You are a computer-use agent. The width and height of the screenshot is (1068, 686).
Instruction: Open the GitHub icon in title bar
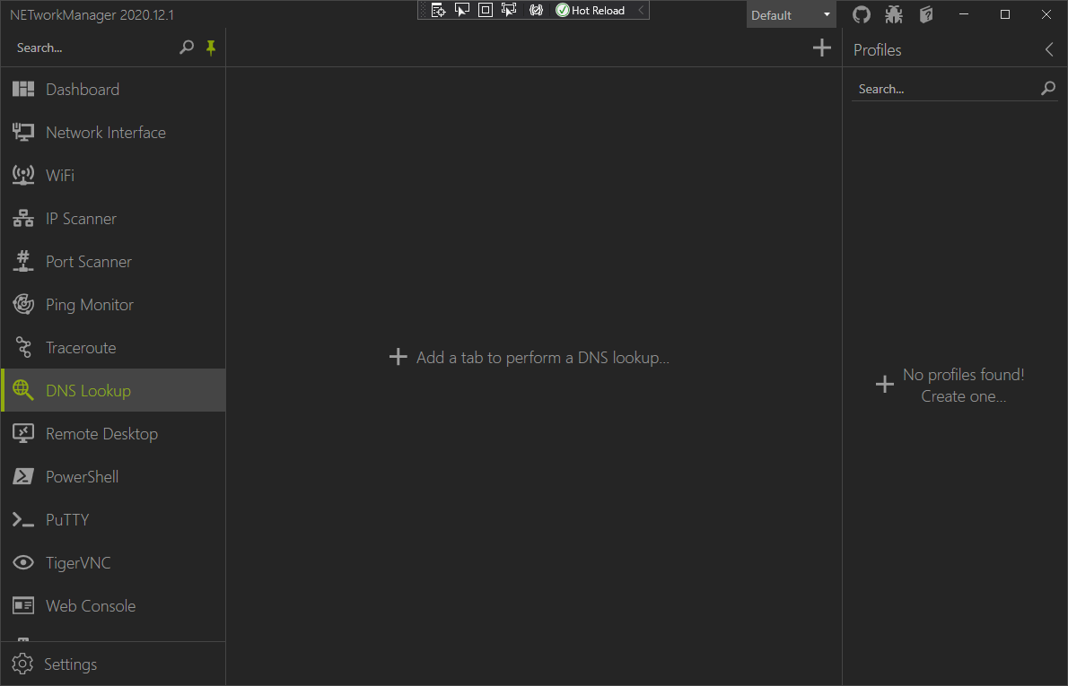[x=862, y=14]
